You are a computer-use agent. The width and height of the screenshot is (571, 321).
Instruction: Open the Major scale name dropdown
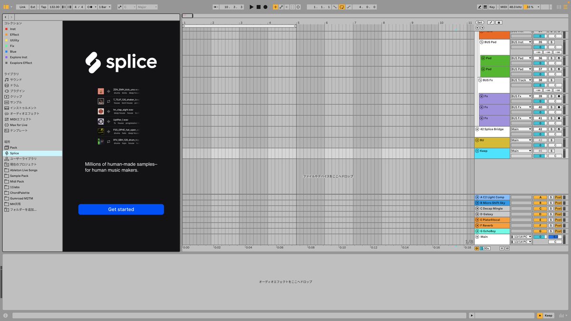147,7
